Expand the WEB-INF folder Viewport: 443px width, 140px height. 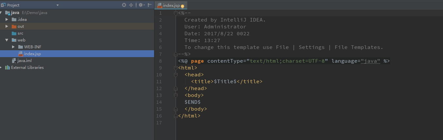coord(13,47)
